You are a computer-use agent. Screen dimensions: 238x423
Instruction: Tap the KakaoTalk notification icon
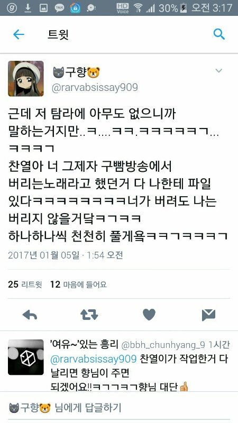coord(60,8)
